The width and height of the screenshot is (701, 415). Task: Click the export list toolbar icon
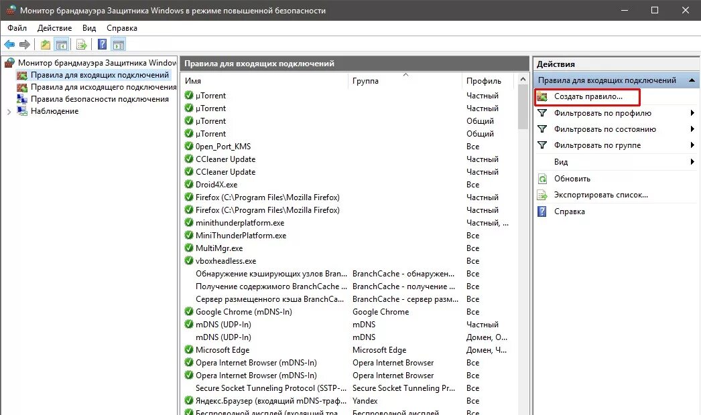(81, 44)
